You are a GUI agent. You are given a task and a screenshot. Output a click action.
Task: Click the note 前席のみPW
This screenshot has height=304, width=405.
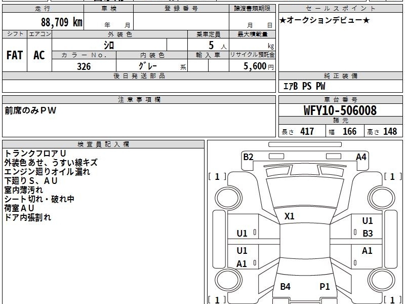[x=30, y=110]
